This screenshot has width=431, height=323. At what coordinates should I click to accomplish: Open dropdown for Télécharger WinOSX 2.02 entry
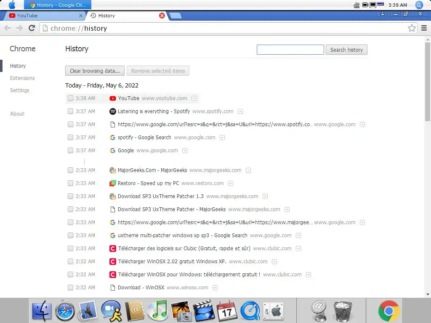point(274,262)
